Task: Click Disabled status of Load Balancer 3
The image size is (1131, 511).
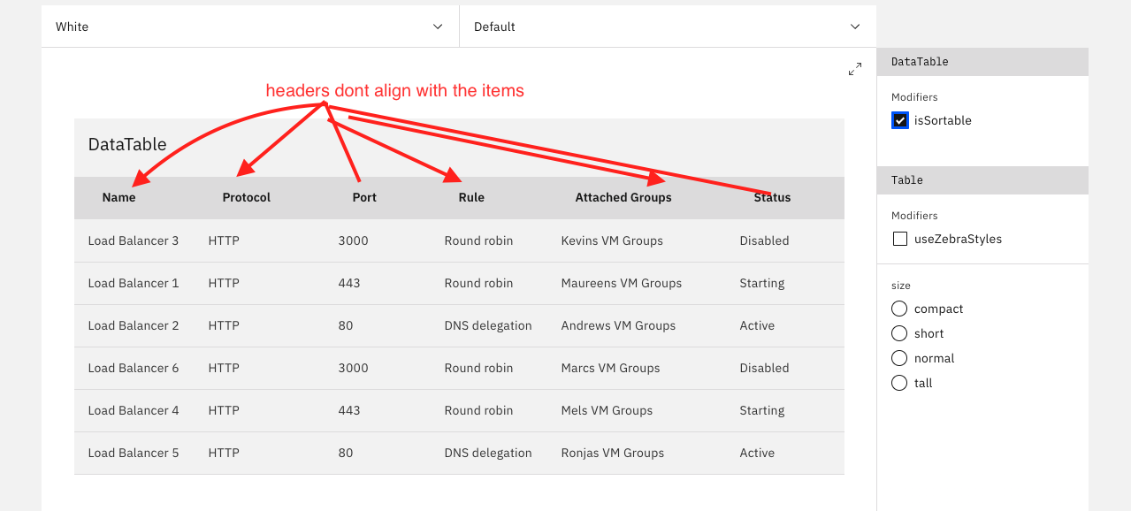Action: [x=764, y=240]
